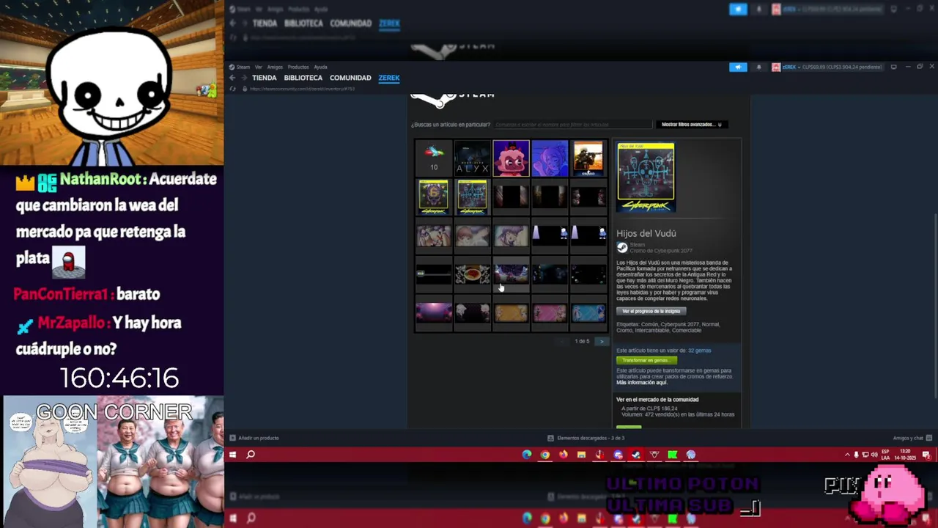The image size is (938, 528).
Task: Open the green app taskbar icon
Action: (672, 455)
